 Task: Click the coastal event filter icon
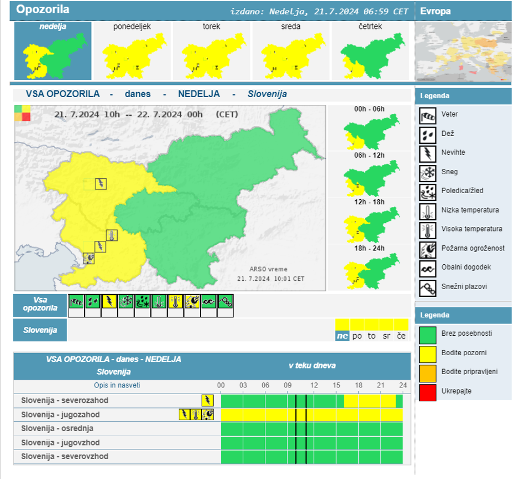(209, 302)
